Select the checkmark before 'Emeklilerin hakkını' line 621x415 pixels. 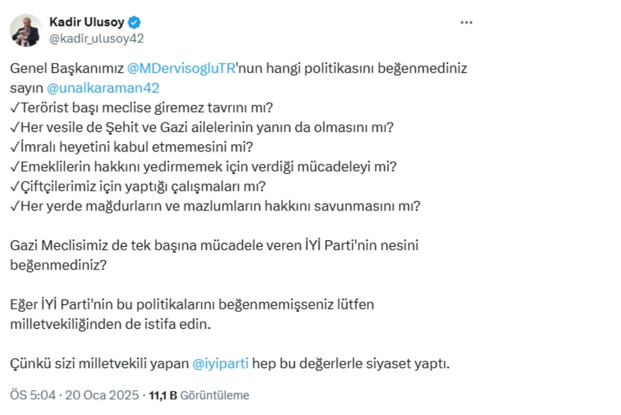(15, 166)
